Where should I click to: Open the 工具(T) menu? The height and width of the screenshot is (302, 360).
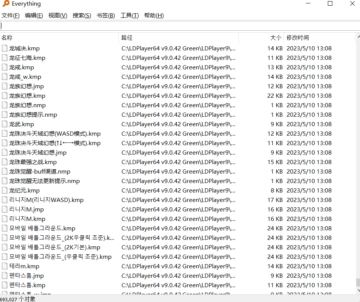pos(129,16)
